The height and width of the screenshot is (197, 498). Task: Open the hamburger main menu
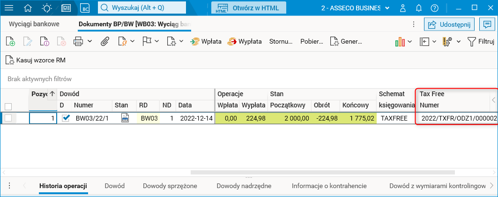[x=9, y=8]
